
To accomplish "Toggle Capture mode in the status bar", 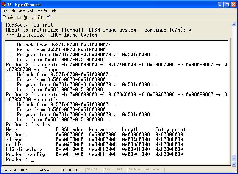I will click(134, 169).
